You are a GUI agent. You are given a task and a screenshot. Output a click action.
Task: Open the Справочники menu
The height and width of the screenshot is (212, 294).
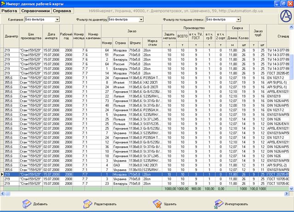(35, 11)
